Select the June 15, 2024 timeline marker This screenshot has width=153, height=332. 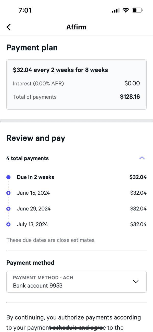8,193
